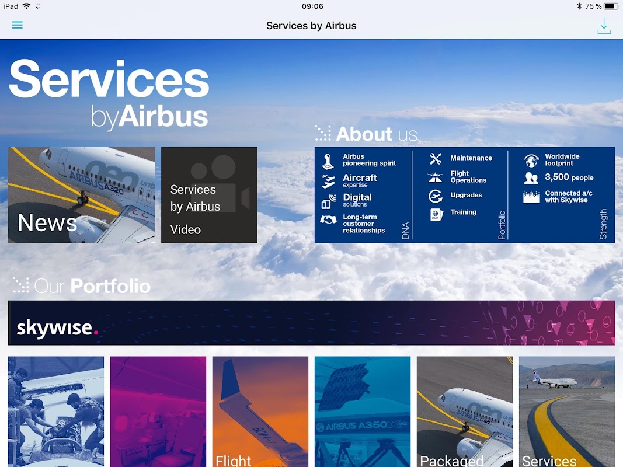Click the Training passport icon

436,214
